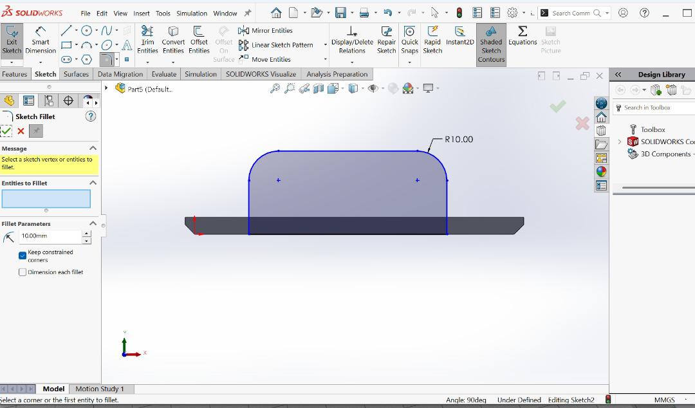Viewport: 695px width, 408px height.
Task: Activate Rapid Sketch
Action: [432, 40]
